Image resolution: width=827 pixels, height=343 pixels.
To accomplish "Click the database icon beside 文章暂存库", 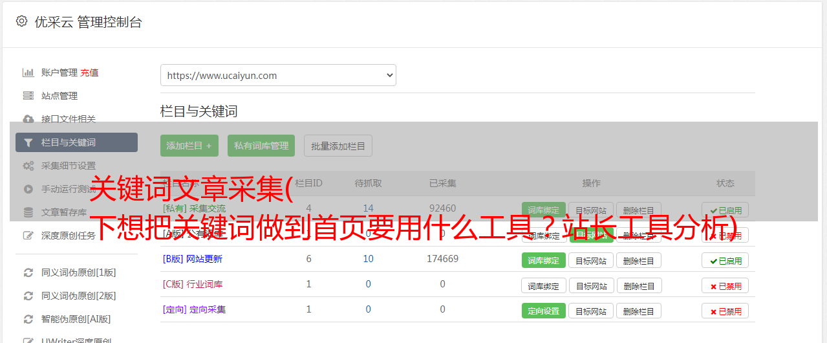I will tap(28, 212).
